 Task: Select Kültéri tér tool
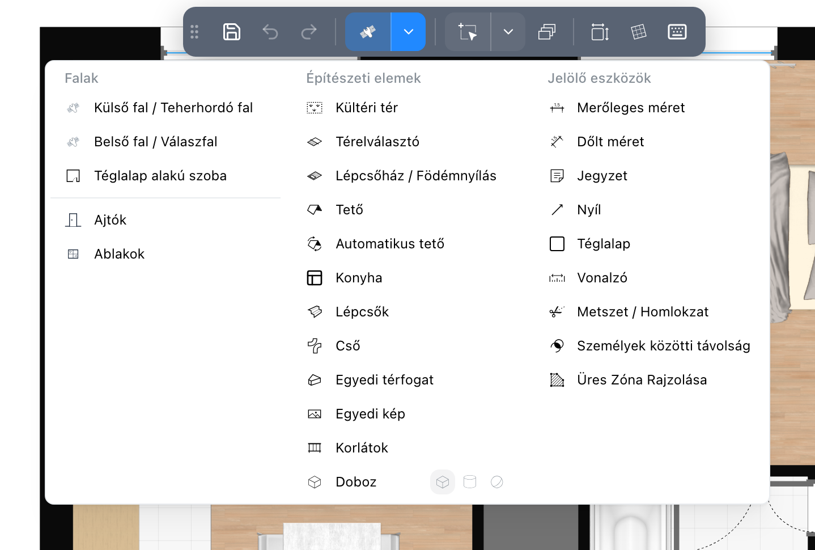(x=407, y=108)
